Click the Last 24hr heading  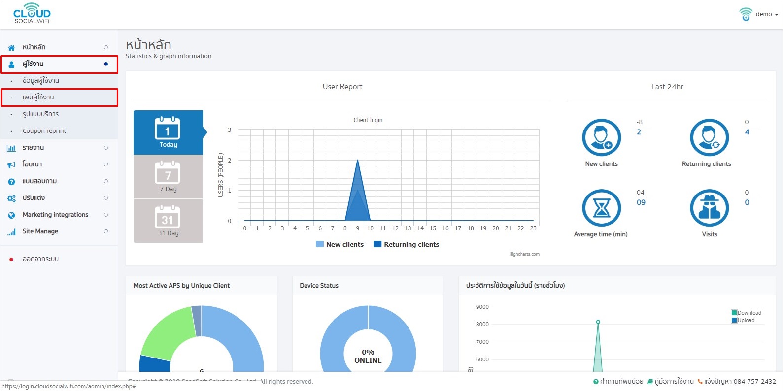coord(667,87)
